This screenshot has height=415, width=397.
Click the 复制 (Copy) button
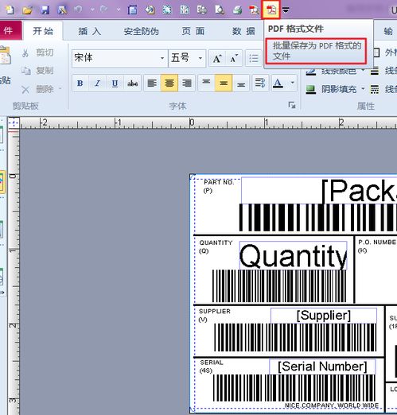point(37,71)
